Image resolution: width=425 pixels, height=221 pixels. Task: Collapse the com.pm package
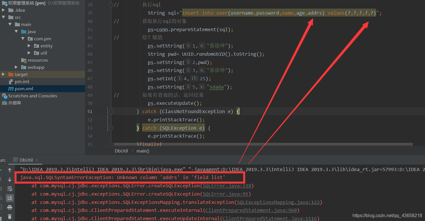[23, 39]
